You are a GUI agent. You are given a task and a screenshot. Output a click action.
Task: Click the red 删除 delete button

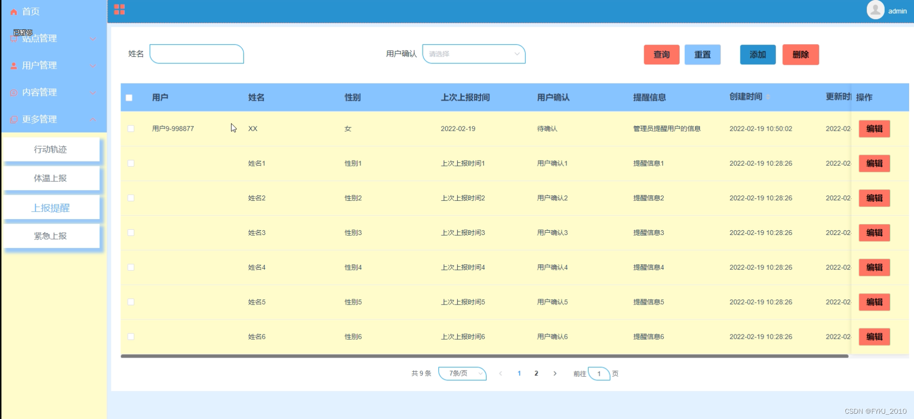[801, 54]
